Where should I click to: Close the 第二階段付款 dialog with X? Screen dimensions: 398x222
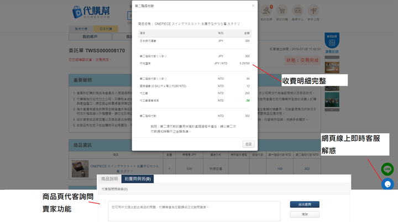point(253,6)
